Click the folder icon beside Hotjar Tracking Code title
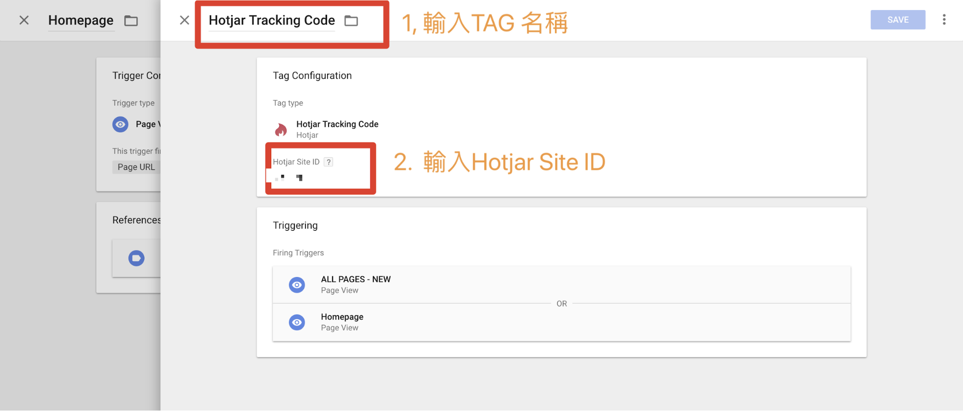This screenshot has height=411, width=963. 351,21
